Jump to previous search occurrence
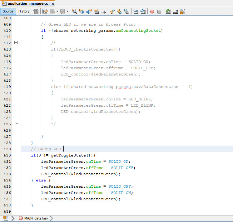The width and height of the screenshot is (233, 222). (82, 12)
